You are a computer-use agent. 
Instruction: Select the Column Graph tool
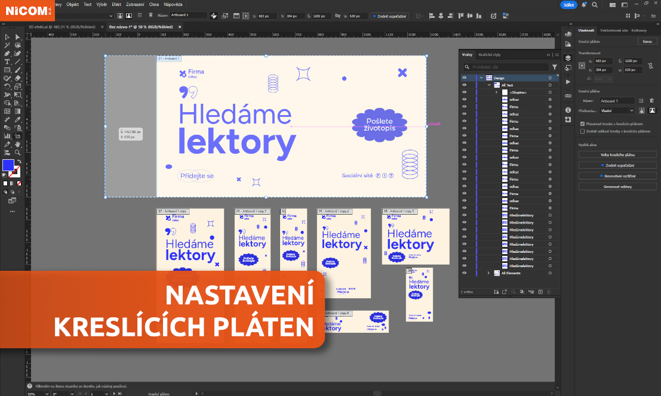(x=7, y=136)
